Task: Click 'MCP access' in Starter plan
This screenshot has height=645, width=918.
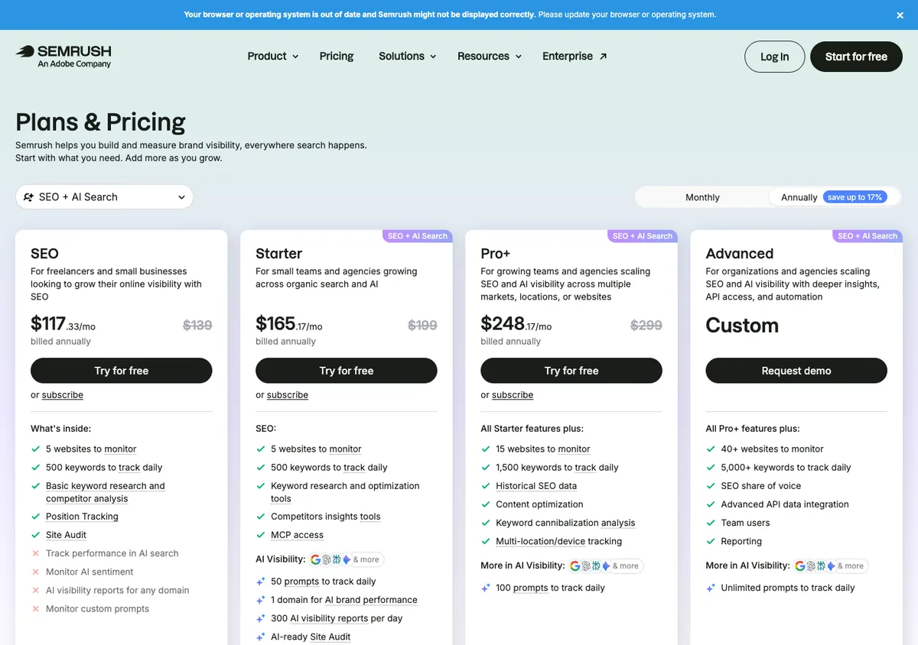Action: click(297, 535)
